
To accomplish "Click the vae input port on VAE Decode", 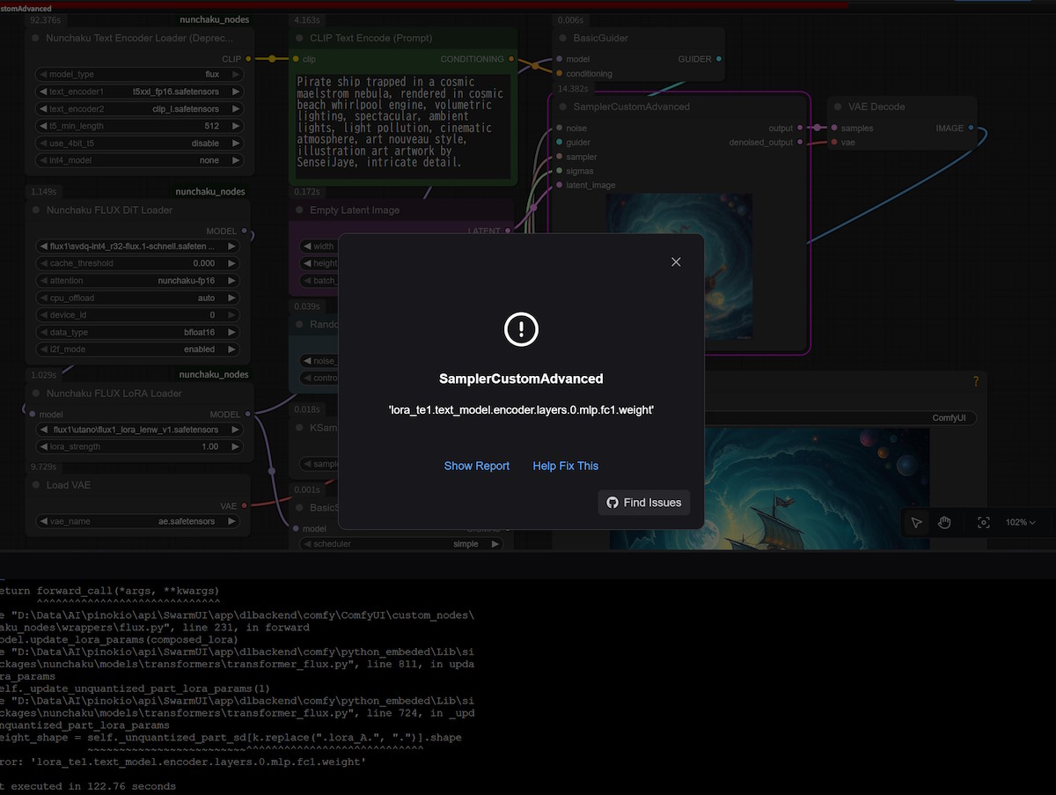I will [x=832, y=142].
